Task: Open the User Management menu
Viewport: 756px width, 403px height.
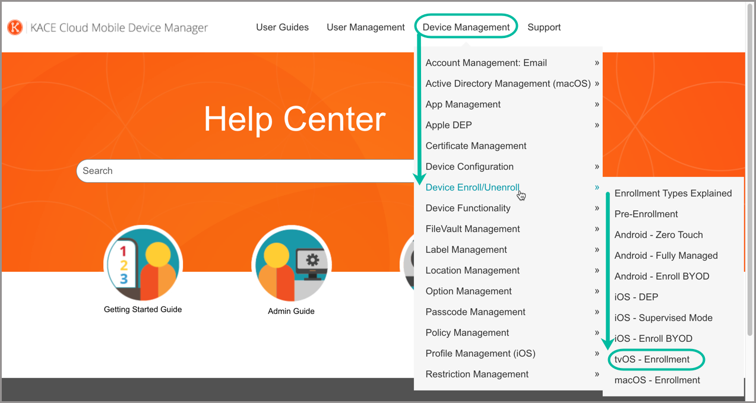Action: (x=365, y=27)
